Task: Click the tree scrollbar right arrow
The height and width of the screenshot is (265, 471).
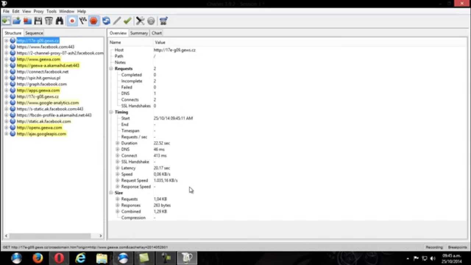Action: tap(100, 236)
